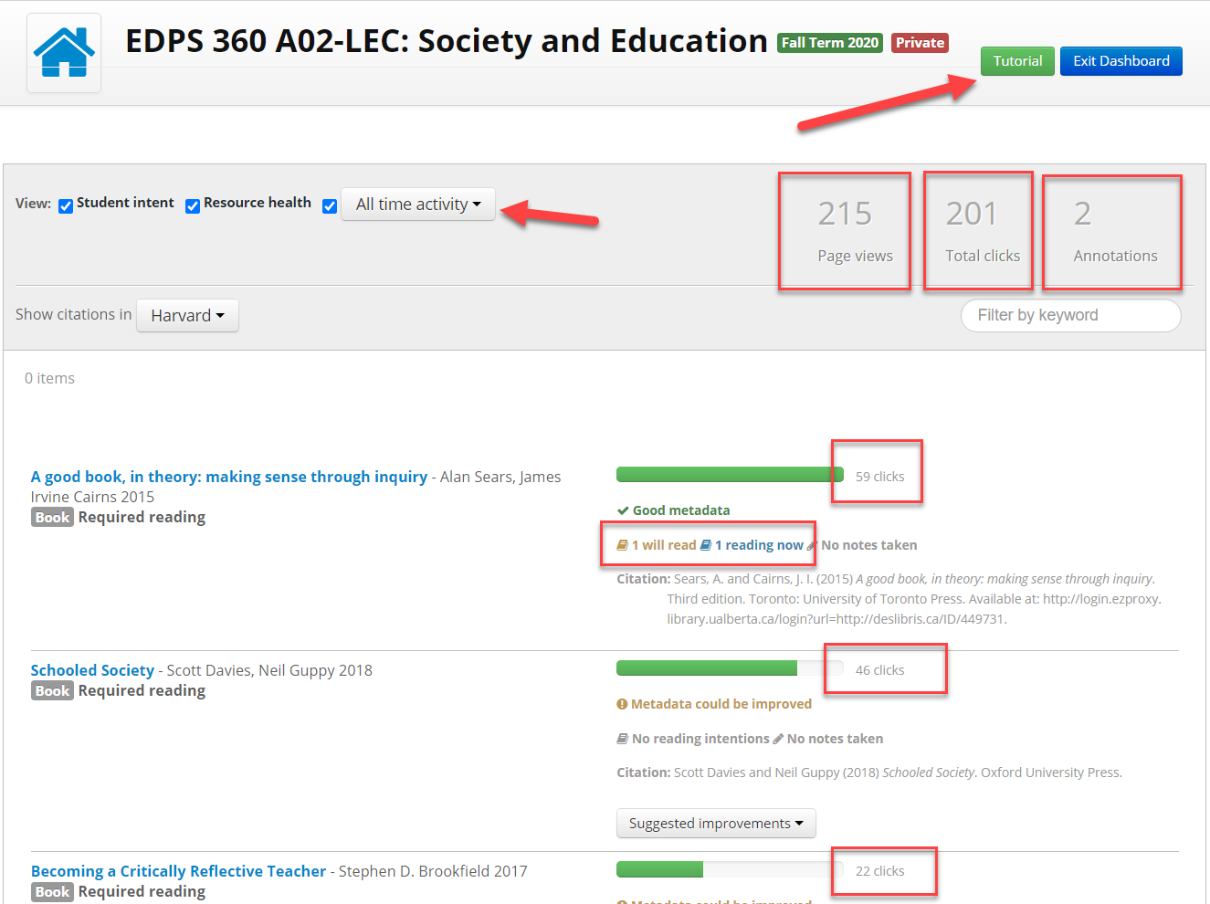1210x904 pixels.
Task: Uncheck the checkbox beside All time activity
Action: [x=330, y=206]
